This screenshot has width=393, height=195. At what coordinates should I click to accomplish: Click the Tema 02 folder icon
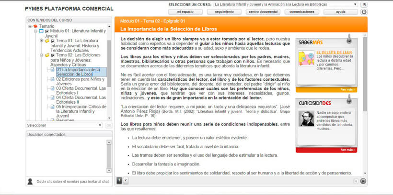pyautogui.click(x=47, y=55)
